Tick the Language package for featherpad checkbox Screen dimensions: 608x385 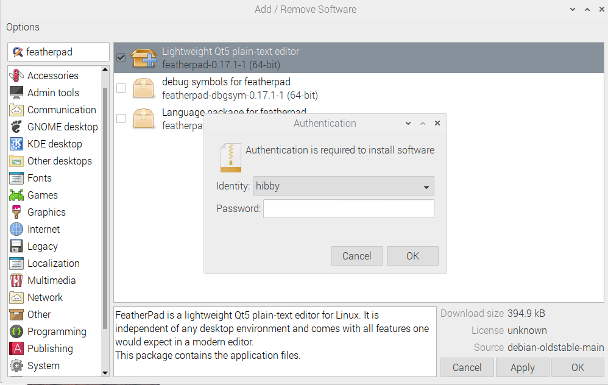[x=121, y=118]
